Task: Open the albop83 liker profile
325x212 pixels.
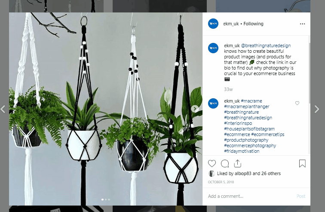Action: (243, 173)
